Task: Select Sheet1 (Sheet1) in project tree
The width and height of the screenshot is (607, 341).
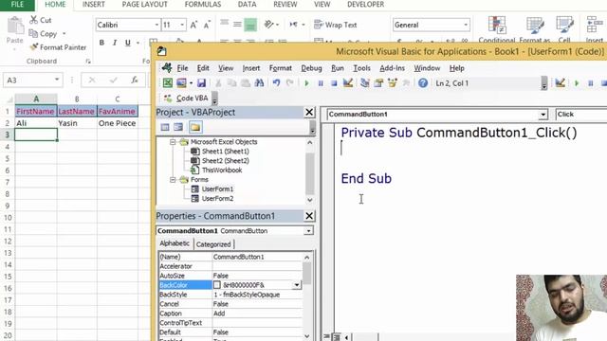Action: [225, 152]
